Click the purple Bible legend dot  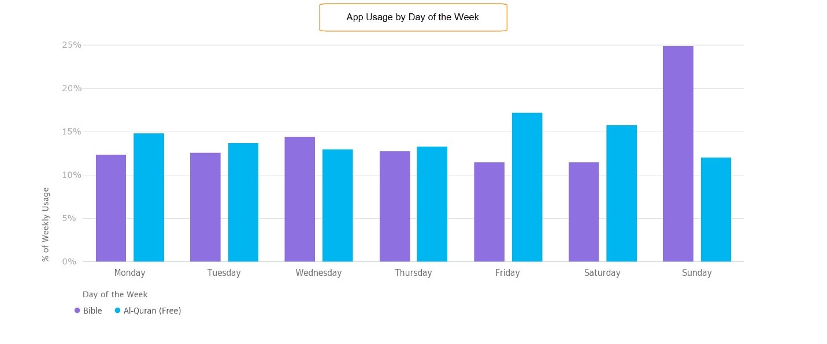pyautogui.click(x=77, y=311)
